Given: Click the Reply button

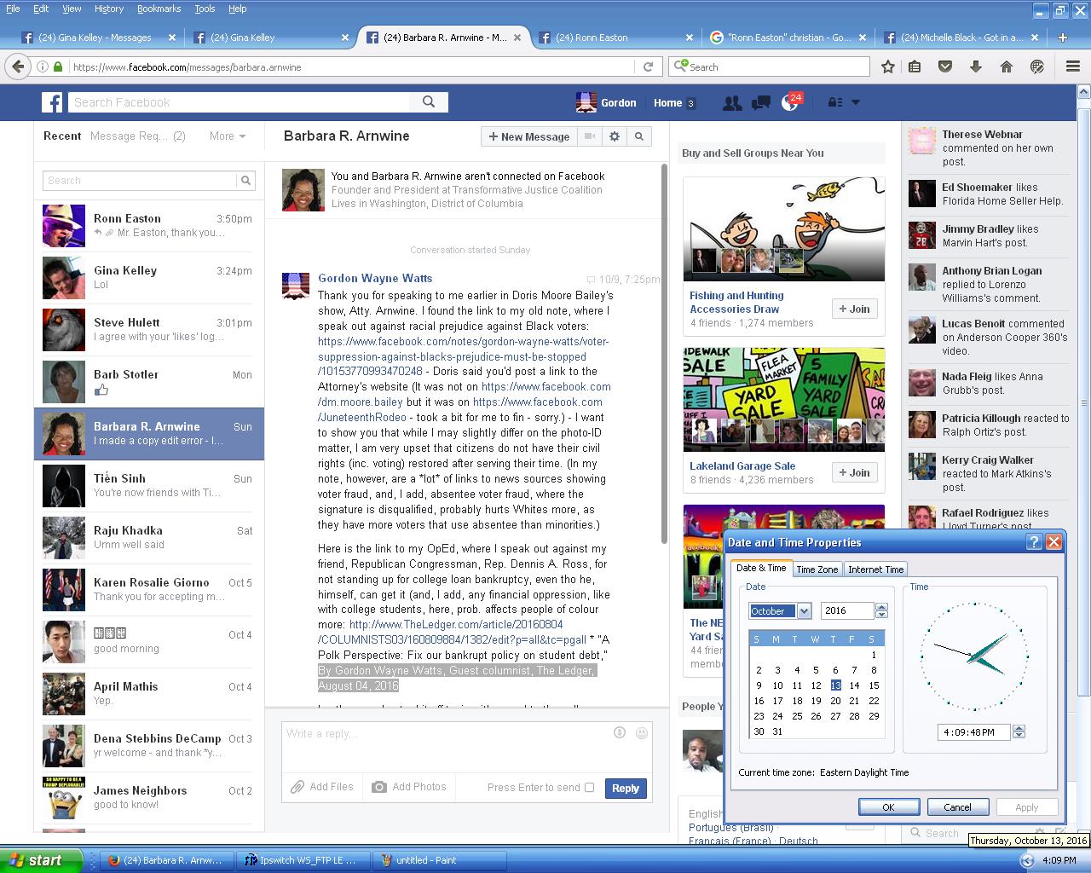Looking at the screenshot, I should tap(625, 789).
